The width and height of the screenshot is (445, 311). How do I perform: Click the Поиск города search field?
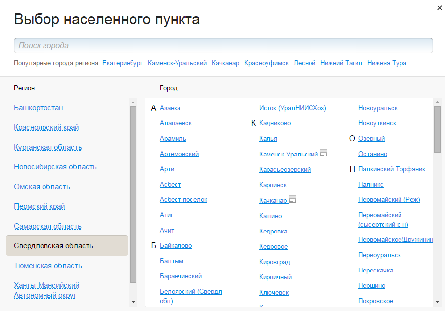222,45
